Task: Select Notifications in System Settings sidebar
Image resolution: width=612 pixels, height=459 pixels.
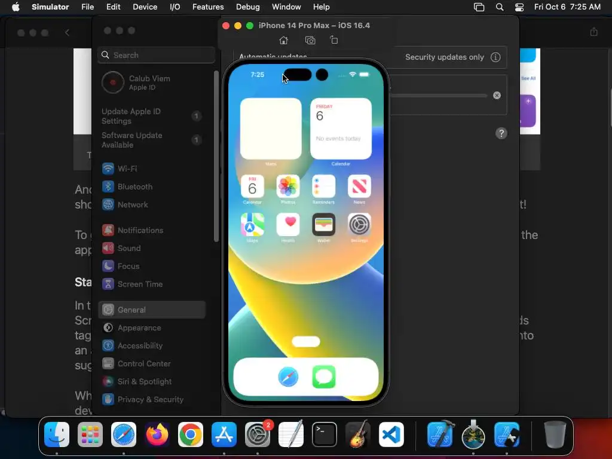Action: [x=151, y=230]
